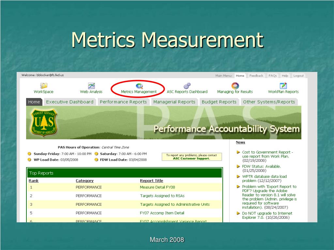Click the Forest Service shield logo
334x250 pixels.
(x=44, y=122)
